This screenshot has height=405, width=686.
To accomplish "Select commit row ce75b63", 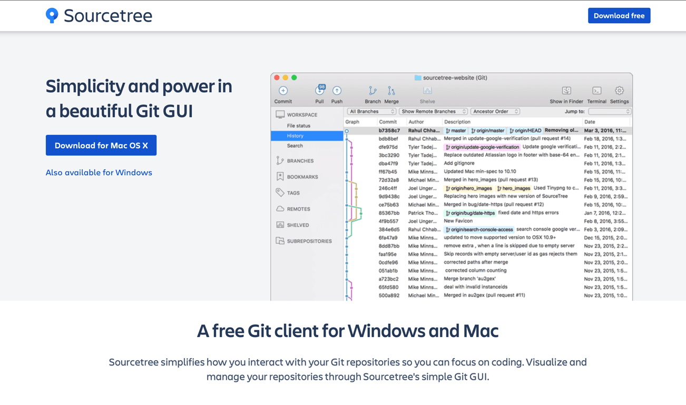I will pos(487,205).
